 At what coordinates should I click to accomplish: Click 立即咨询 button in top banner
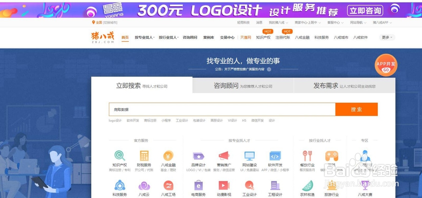click(x=365, y=10)
